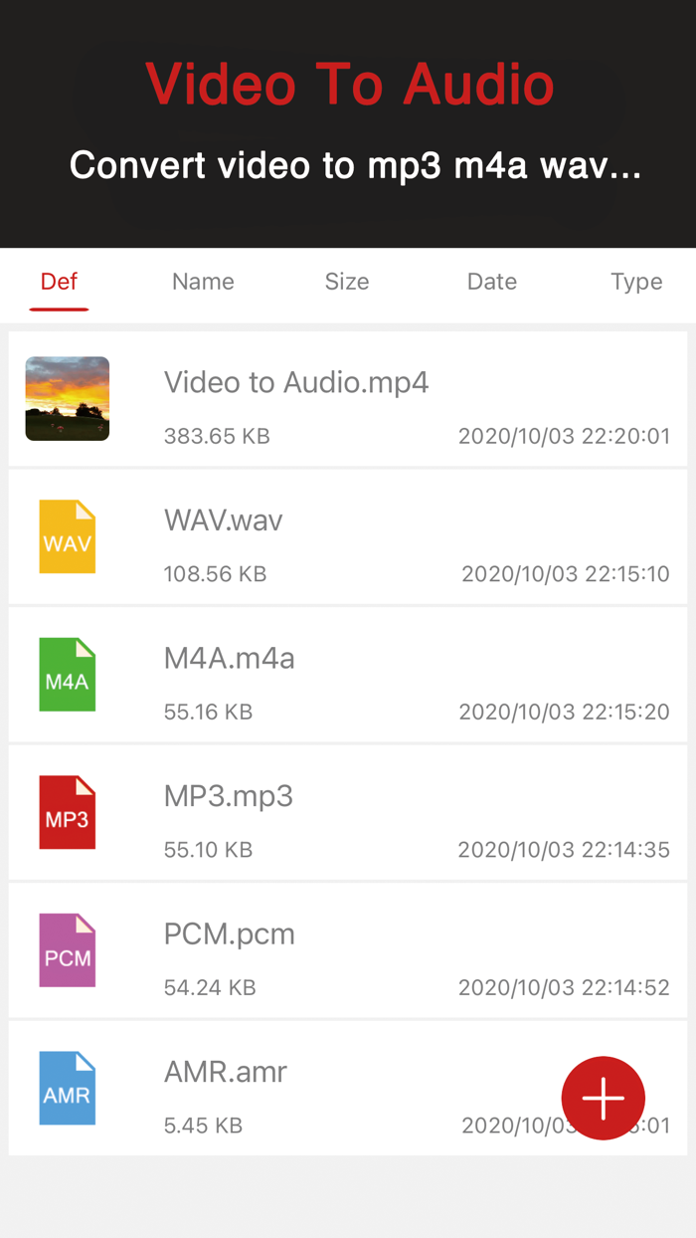696x1238 pixels.
Task: Select the red MP3 file icon
Action: pyautogui.click(x=67, y=812)
